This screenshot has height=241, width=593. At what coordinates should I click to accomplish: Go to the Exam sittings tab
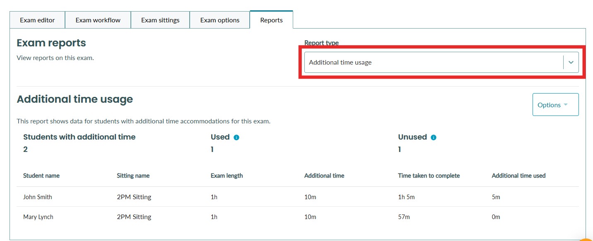point(160,20)
